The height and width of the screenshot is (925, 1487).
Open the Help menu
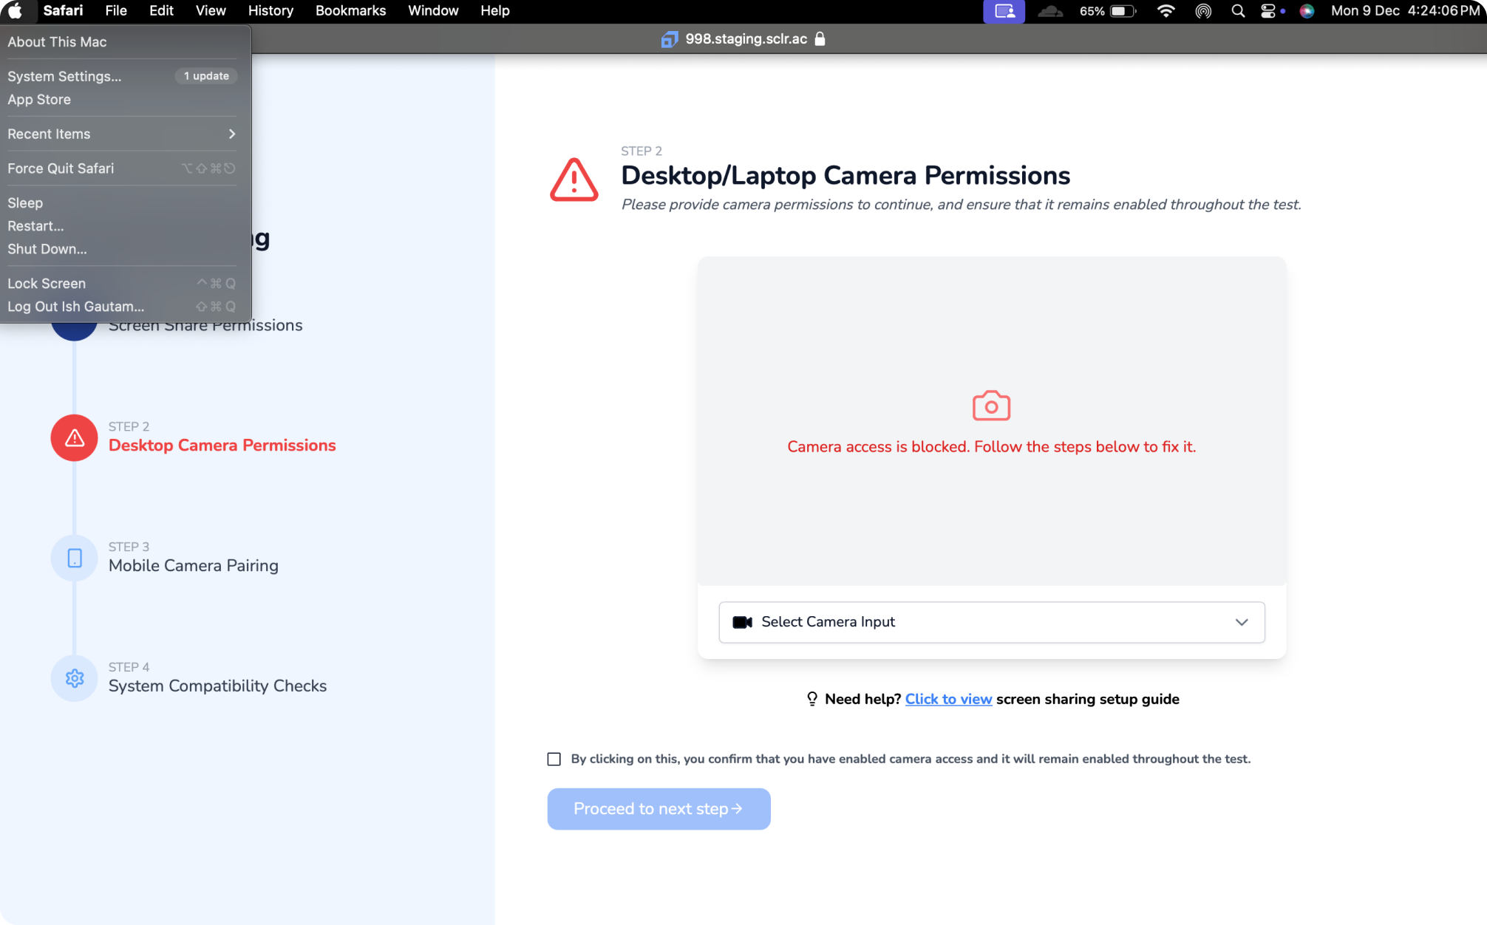[x=494, y=11]
